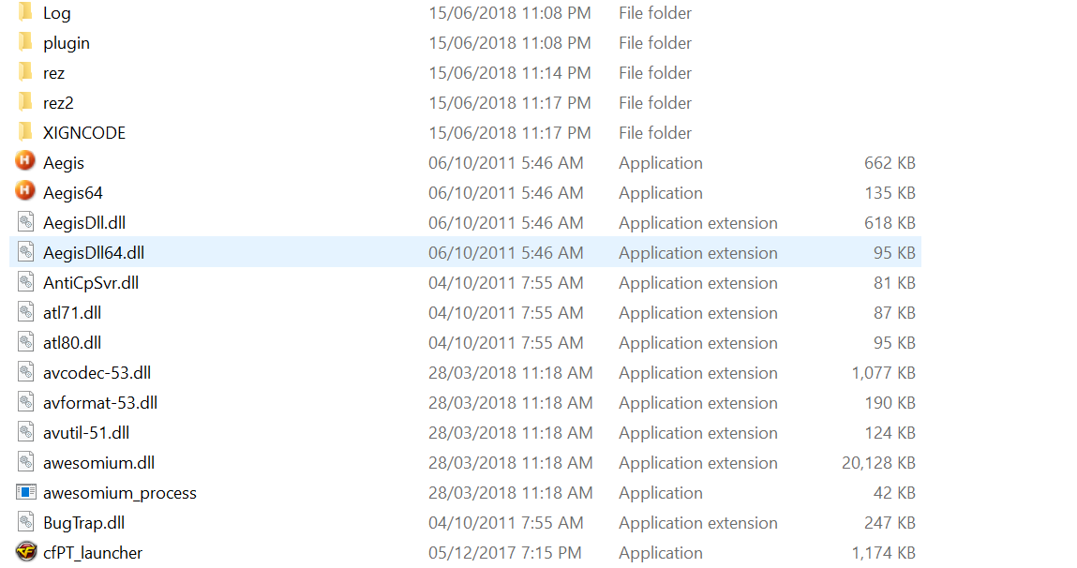The image size is (1077, 568).
Task: Click the rez folder name
Action: (53, 73)
